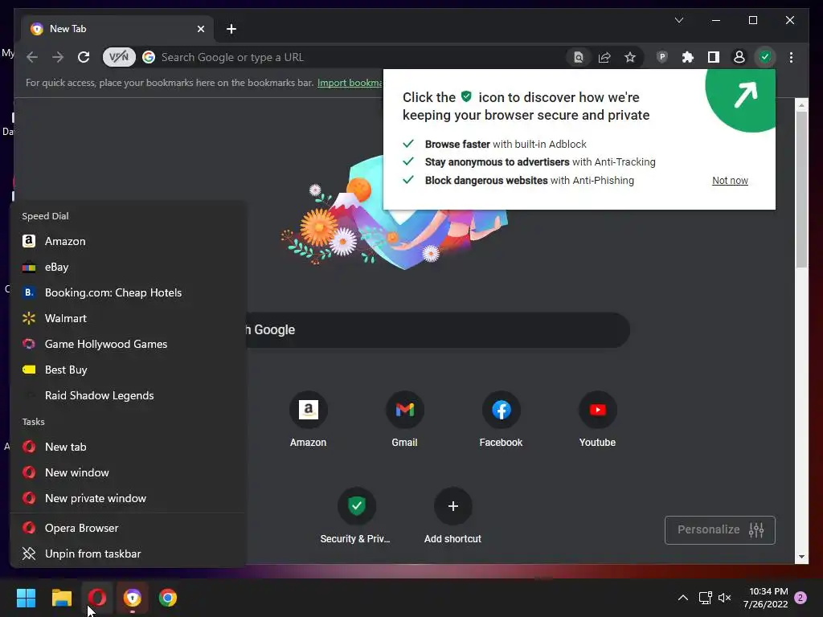Select Unpin from taskbar
The image size is (823, 617).
128,554
